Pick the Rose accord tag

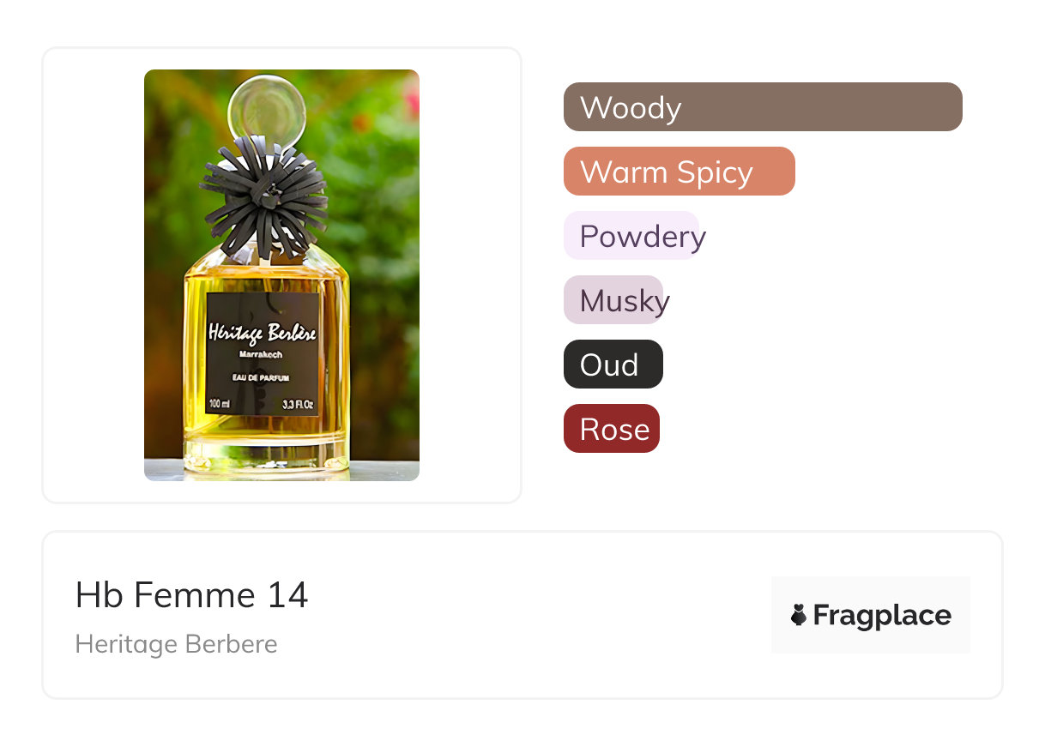click(612, 429)
